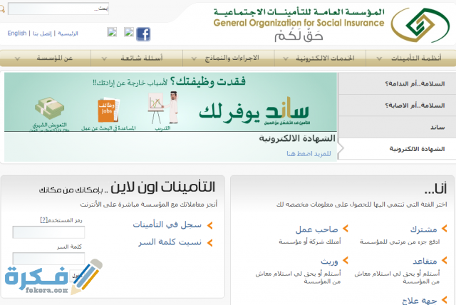Click the orange arrow beside سجل في التأمينات
Viewport: 456px width, 305px height.
tap(210, 225)
